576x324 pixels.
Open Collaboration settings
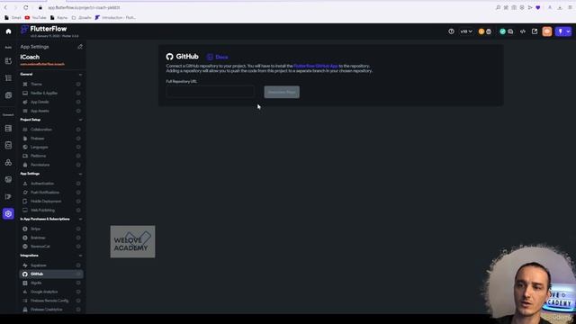(51, 130)
